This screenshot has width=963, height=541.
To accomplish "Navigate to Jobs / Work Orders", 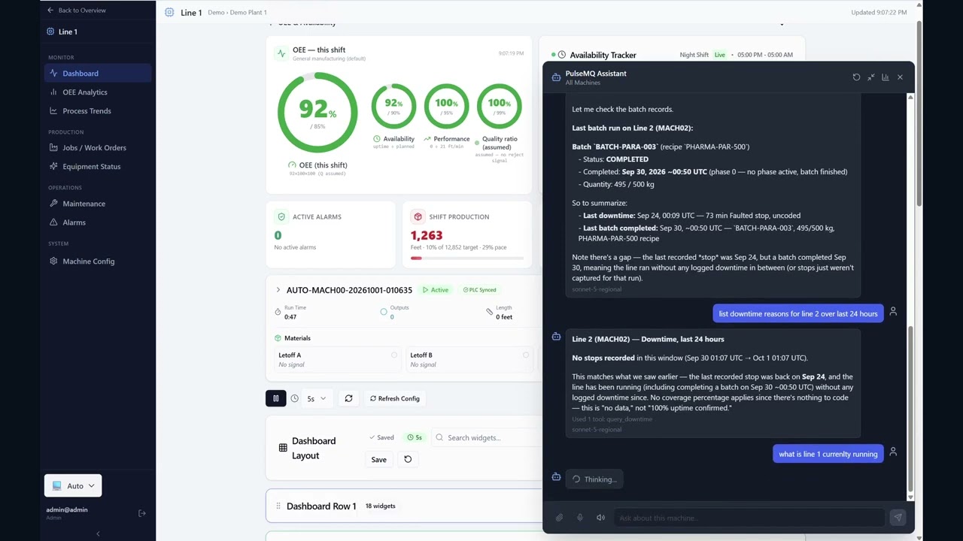I will [98, 148].
